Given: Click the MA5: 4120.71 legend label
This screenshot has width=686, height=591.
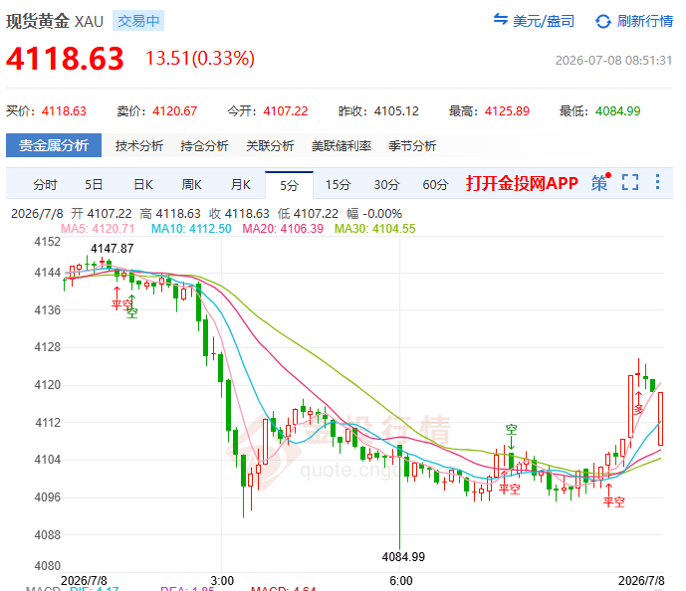Looking at the screenshot, I should point(98,229).
